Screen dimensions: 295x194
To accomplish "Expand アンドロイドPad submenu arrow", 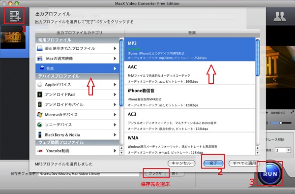I will [115, 95].
